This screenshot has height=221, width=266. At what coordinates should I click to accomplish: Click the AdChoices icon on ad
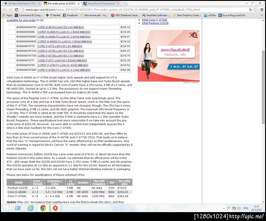point(198,32)
